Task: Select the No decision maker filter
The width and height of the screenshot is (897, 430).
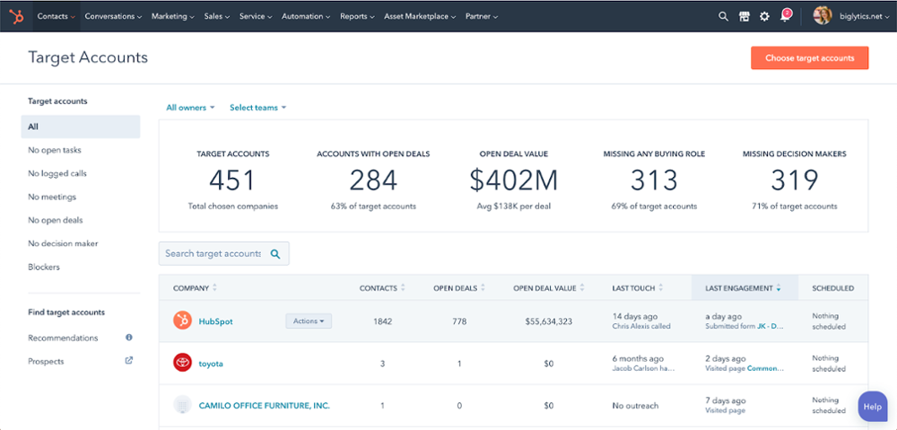Action: [x=63, y=243]
